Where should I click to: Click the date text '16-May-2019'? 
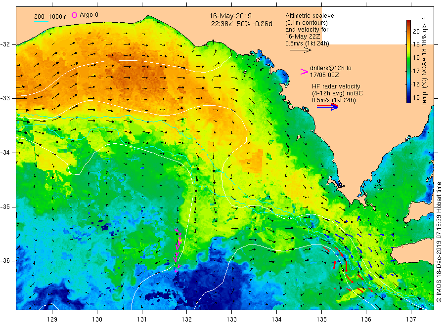click(x=230, y=16)
